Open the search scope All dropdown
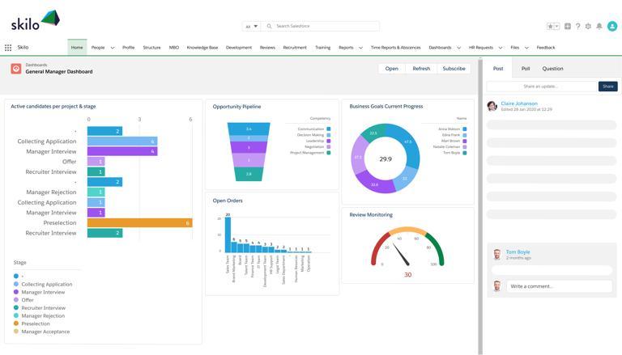The width and height of the screenshot is (622, 355). pos(252,26)
